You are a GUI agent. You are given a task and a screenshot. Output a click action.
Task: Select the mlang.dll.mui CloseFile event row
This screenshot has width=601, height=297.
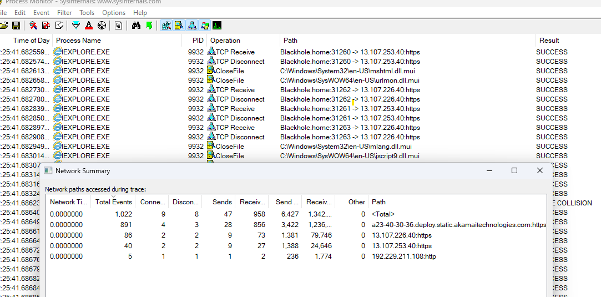[x=301, y=147]
